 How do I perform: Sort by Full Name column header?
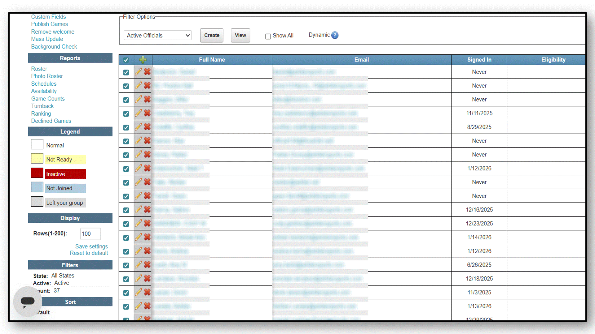coord(212,60)
